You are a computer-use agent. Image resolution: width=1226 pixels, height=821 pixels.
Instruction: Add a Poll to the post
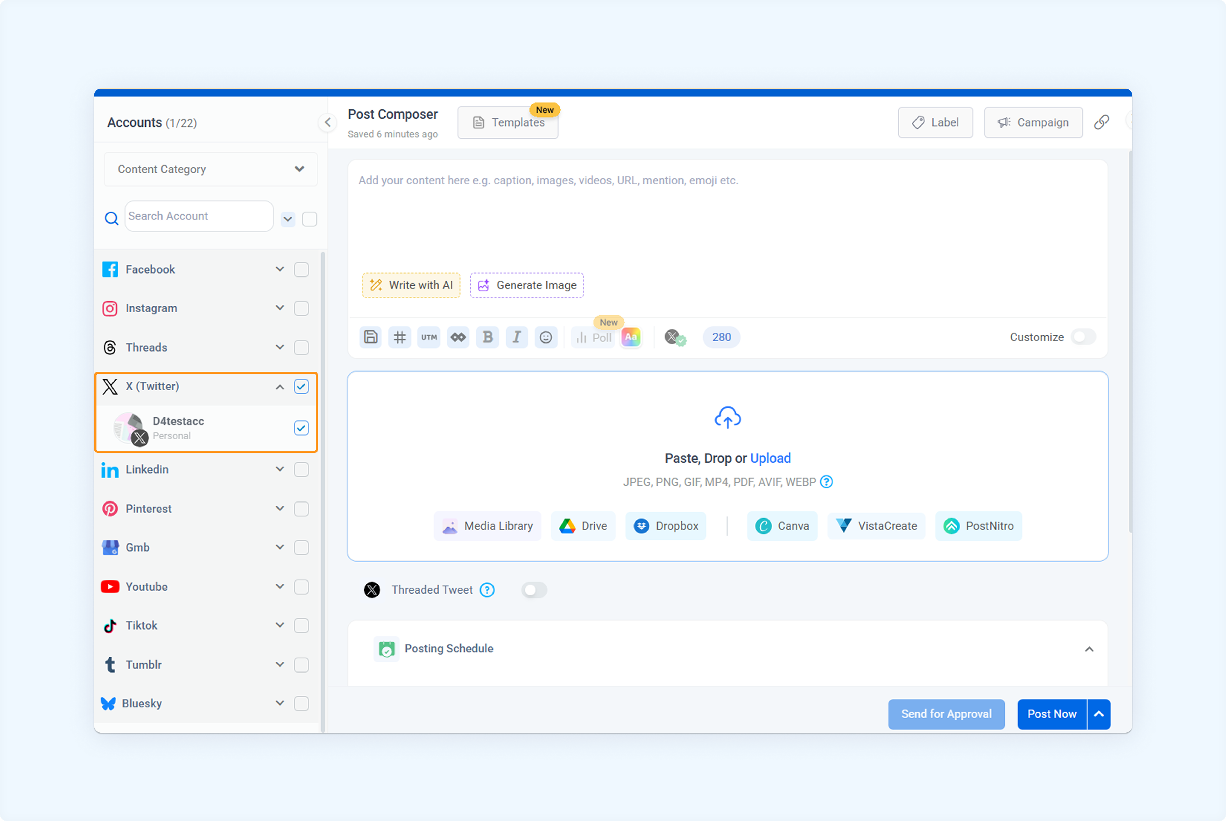click(x=594, y=338)
